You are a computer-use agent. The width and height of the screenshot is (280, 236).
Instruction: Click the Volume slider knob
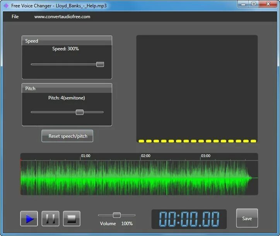point(117,215)
